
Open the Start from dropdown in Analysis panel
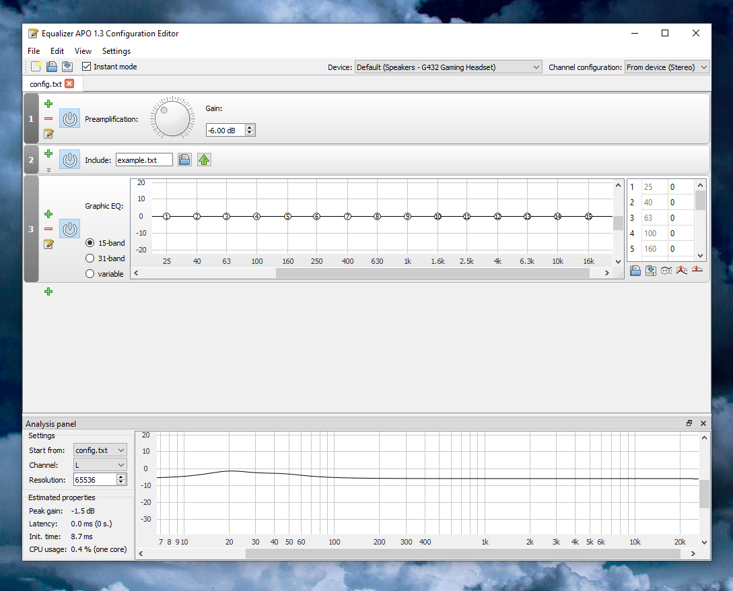pyautogui.click(x=100, y=450)
